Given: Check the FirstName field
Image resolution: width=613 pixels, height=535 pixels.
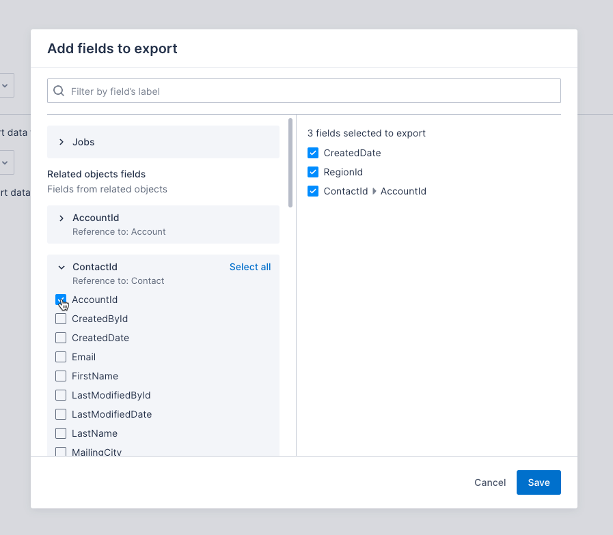Looking at the screenshot, I should (61, 376).
